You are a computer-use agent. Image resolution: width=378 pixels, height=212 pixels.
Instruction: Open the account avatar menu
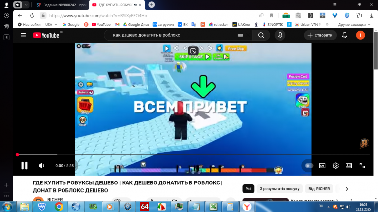click(360, 35)
